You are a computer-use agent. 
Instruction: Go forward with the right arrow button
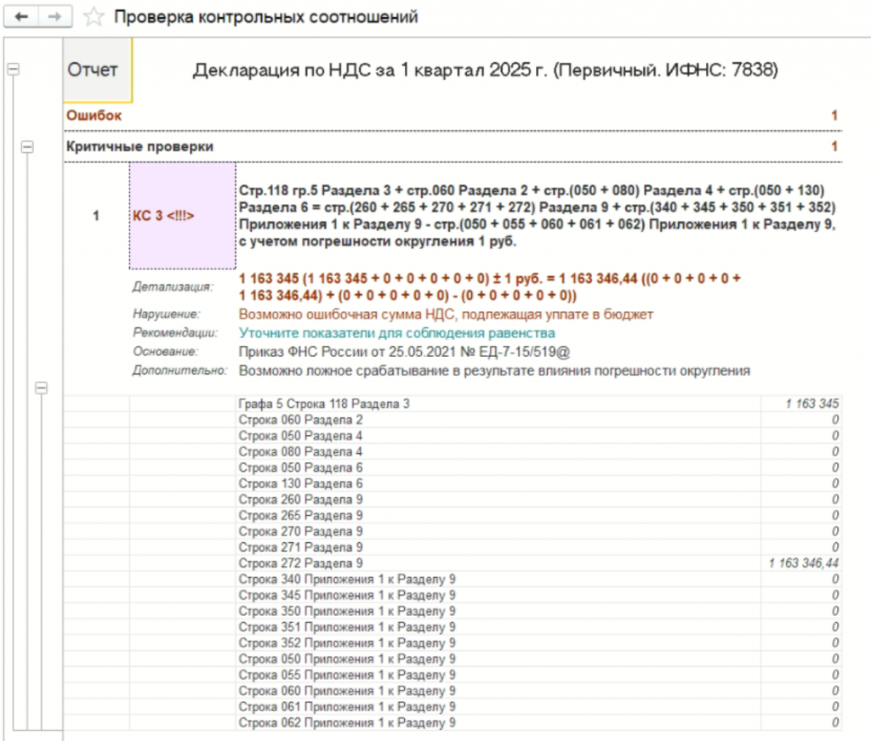tap(54, 17)
